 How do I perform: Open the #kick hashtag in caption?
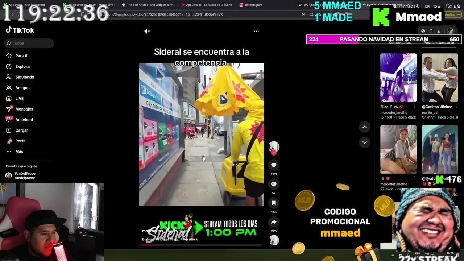[x=194, y=239]
